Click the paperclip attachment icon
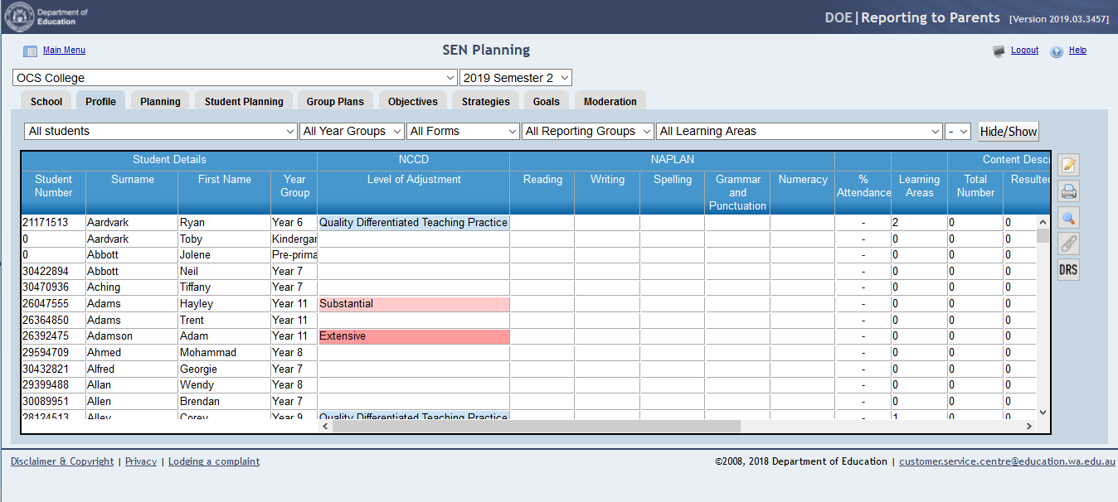 coord(1069,244)
